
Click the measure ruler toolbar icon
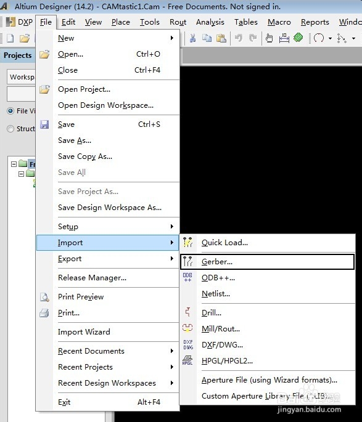coord(284,38)
